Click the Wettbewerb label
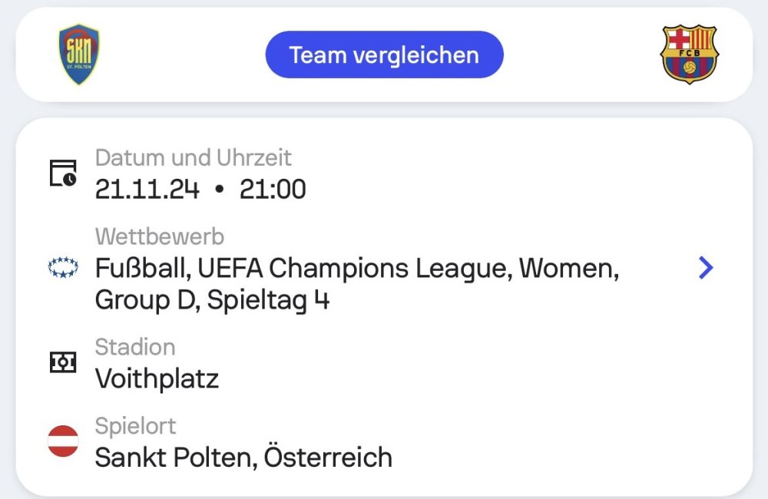This screenshot has height=499, width=768. coord(160,236)
